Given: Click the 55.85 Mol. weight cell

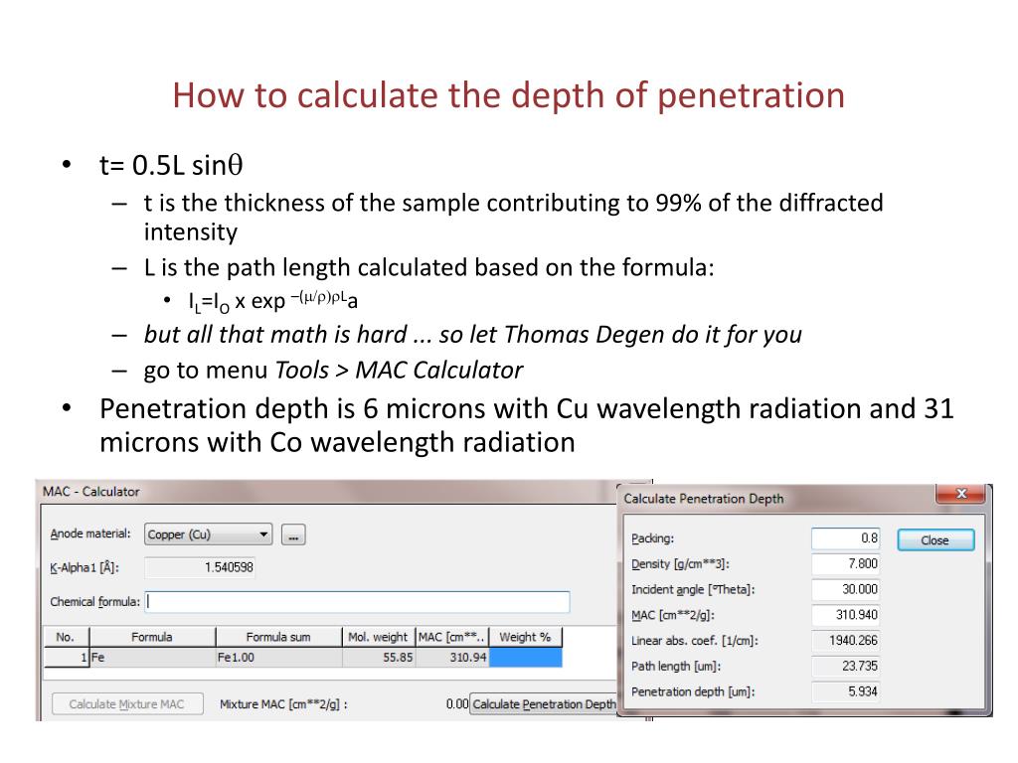Looking at the screenshot, I should [x=379, y=658].
